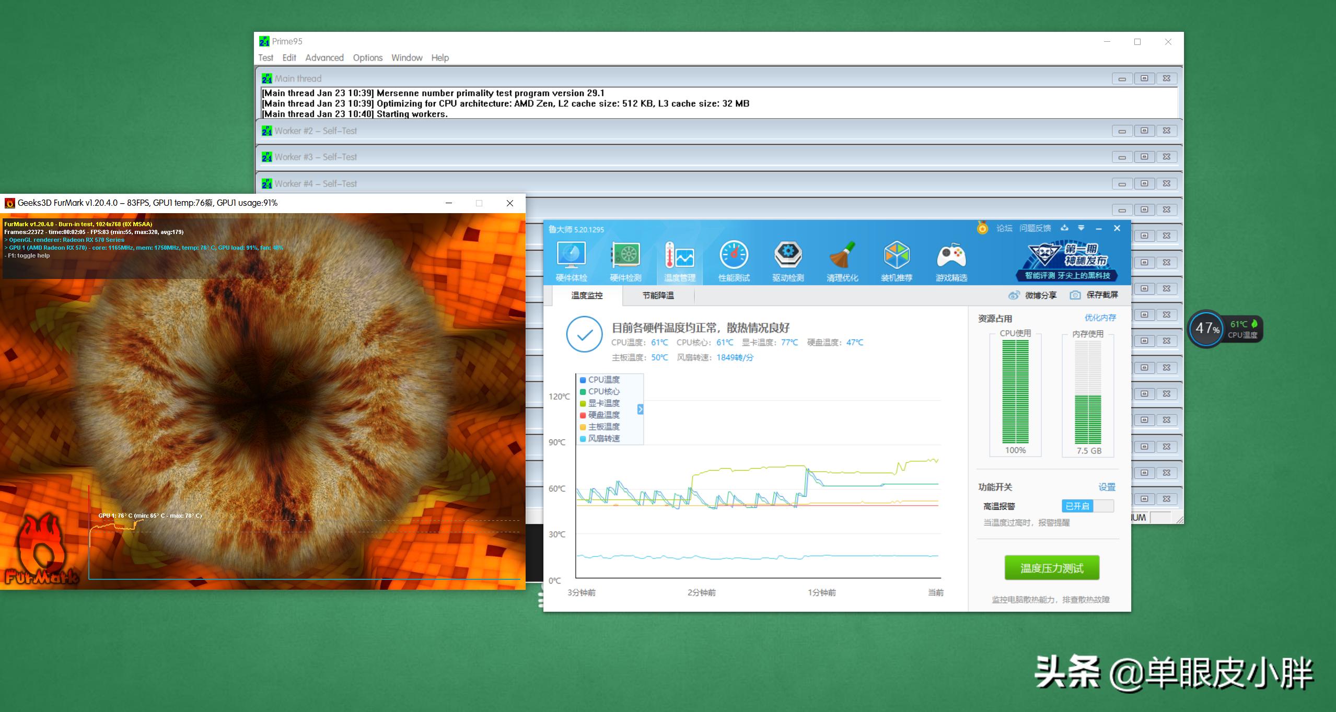
Task: Restore Worker #2 Self-Test child window
Action: (1144, 131)
